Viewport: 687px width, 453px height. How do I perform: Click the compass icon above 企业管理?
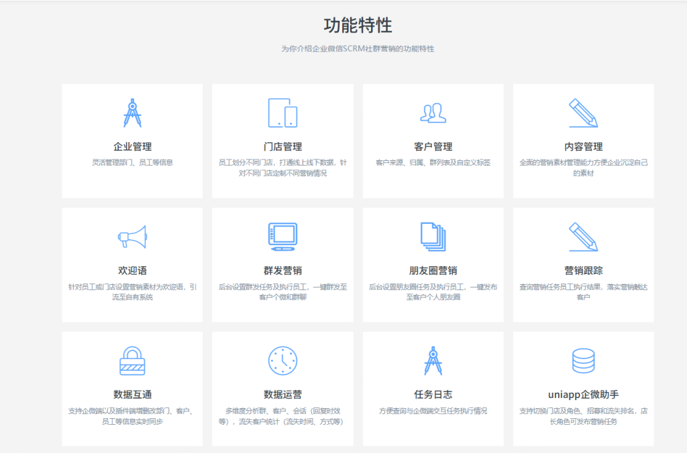click(132, 113)
